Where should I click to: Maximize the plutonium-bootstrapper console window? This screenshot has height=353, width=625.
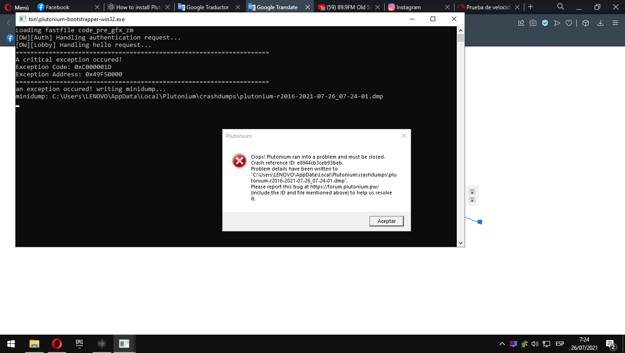coord(432,19)
